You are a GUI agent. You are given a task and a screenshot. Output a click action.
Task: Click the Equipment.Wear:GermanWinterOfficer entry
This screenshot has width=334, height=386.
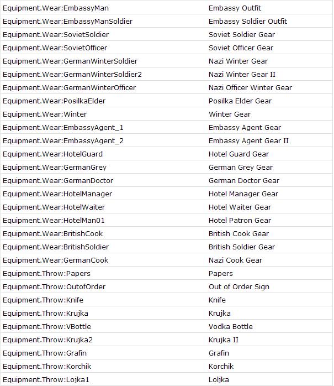click(x=69, y=88)
